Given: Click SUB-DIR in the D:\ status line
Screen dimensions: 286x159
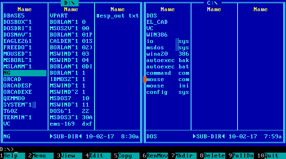Looking at the screenshot, I should tap(66, 136).
